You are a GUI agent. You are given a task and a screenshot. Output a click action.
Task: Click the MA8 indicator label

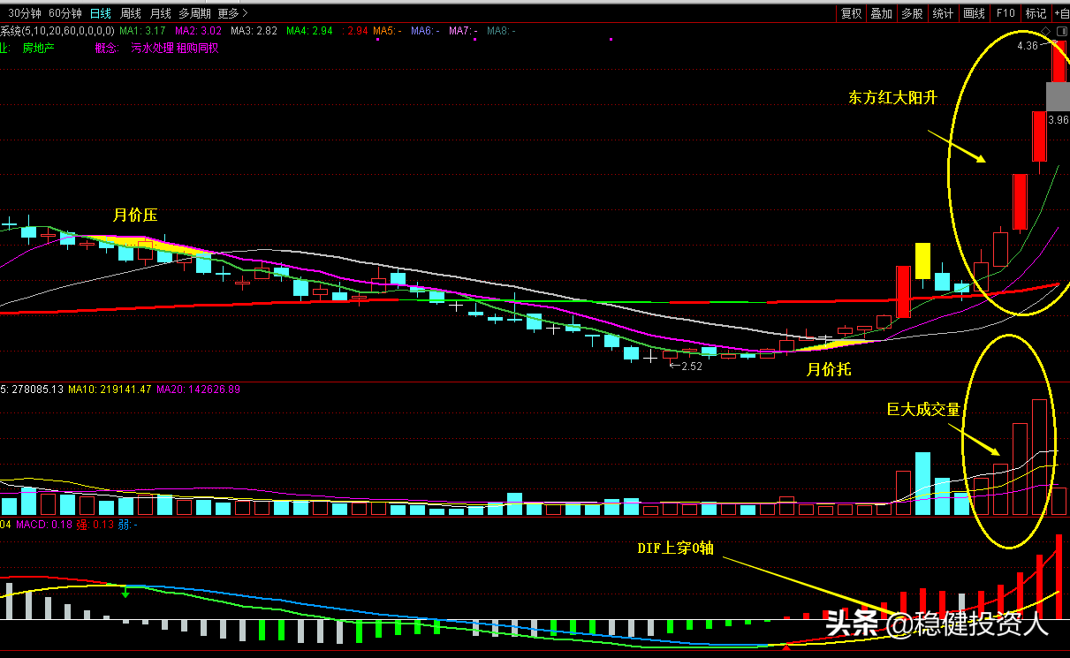[500, 31]
